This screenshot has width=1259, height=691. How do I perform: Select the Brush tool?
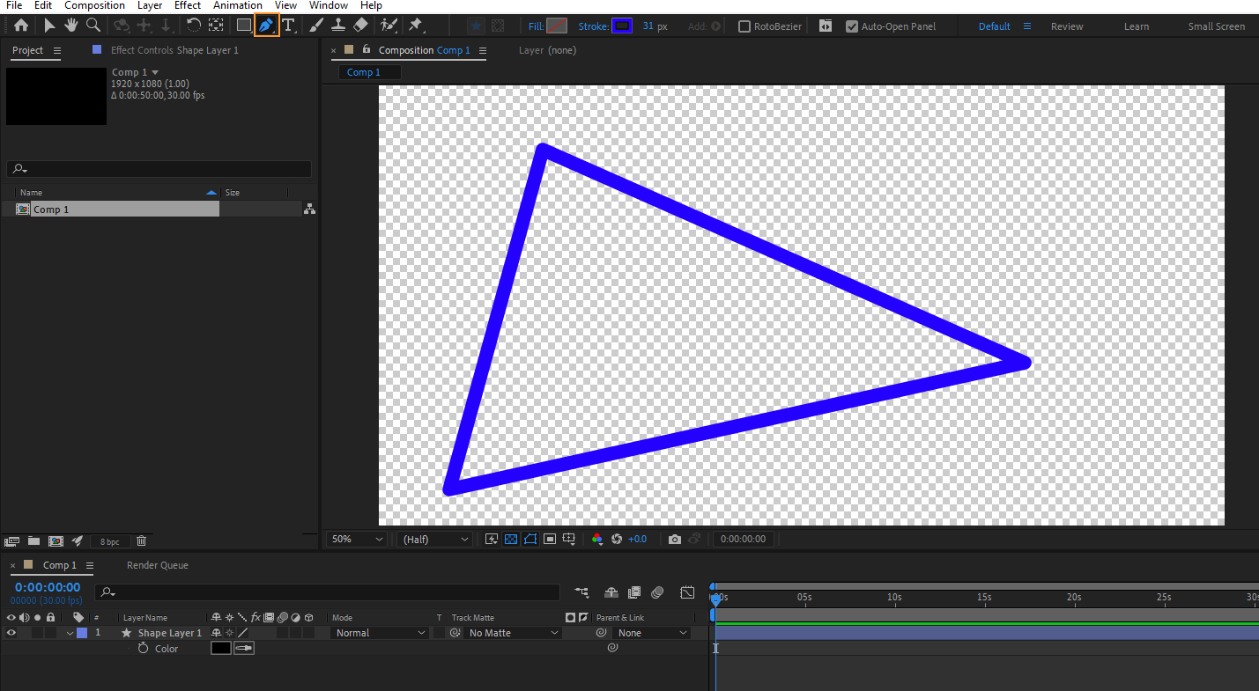click(x=316, y=26)
